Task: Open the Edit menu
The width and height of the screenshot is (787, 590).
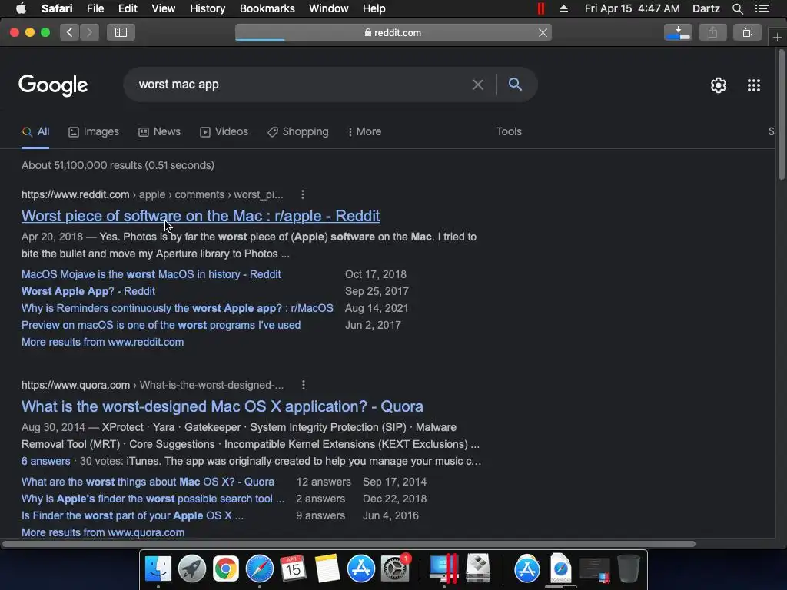Action: [128, 8]
